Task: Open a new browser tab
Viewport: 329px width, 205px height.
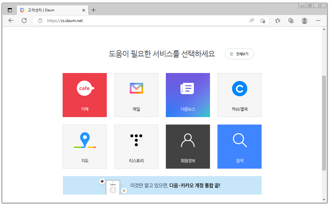Action: pyautogui.click(x=94, y=10)
